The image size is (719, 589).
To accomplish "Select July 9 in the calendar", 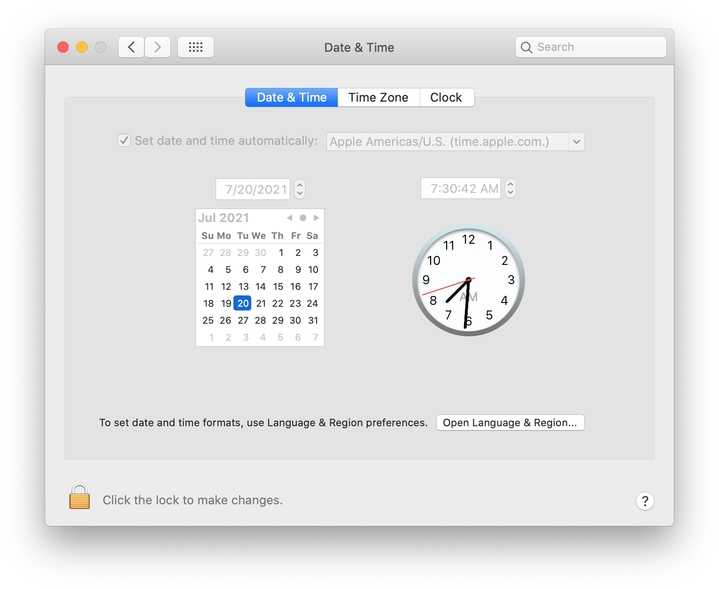I will [298, 270].
